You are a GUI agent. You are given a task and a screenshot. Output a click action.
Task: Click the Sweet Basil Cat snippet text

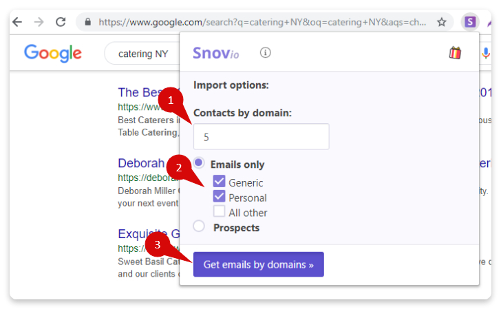click(x=149, y=262)
